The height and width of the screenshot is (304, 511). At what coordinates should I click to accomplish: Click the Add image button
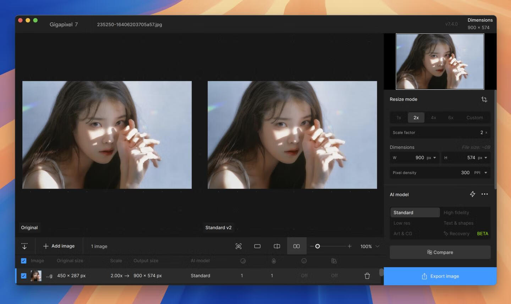(x=59, y=246)
